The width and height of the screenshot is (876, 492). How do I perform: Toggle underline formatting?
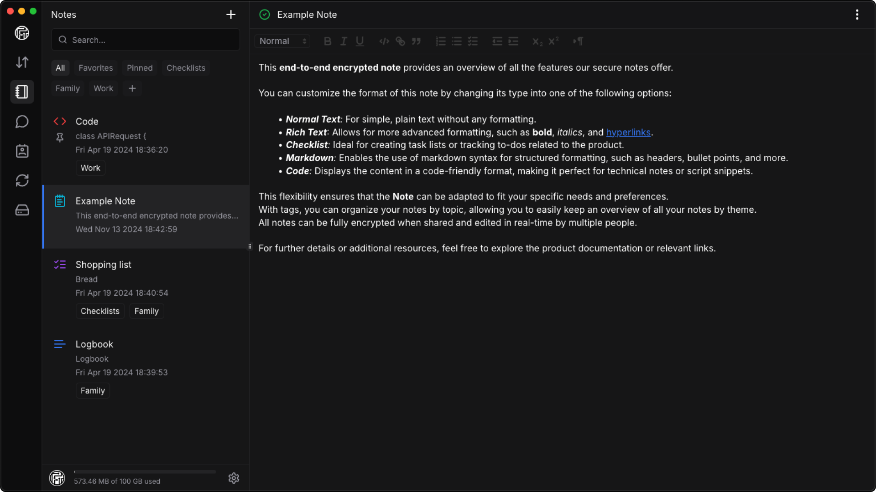click(360, 41)
